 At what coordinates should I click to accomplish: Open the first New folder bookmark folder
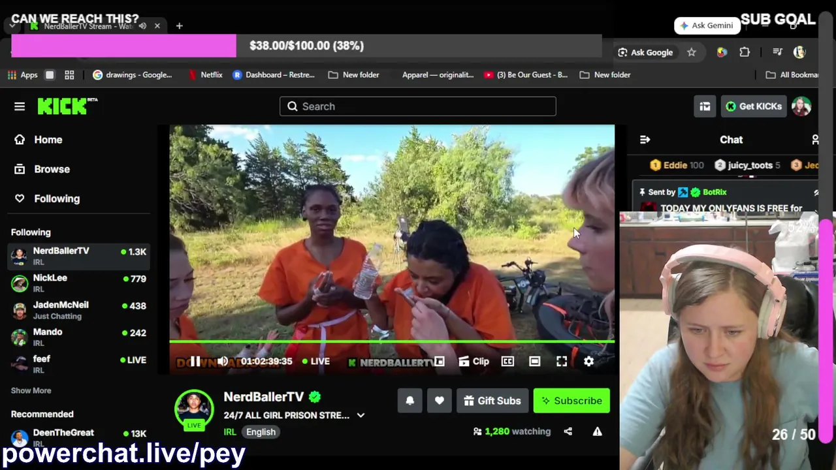tap(353, 75)
